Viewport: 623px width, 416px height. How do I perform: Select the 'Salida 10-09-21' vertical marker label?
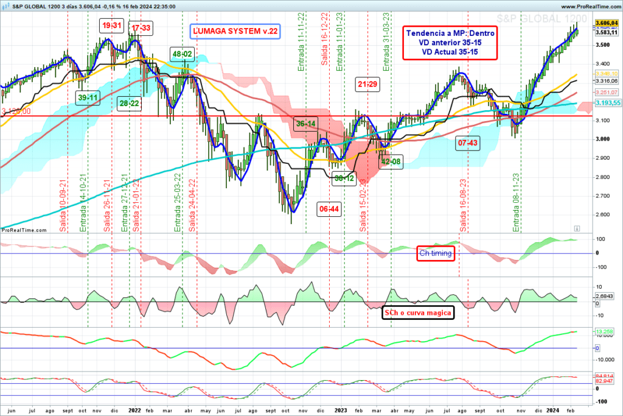(63, 205)
